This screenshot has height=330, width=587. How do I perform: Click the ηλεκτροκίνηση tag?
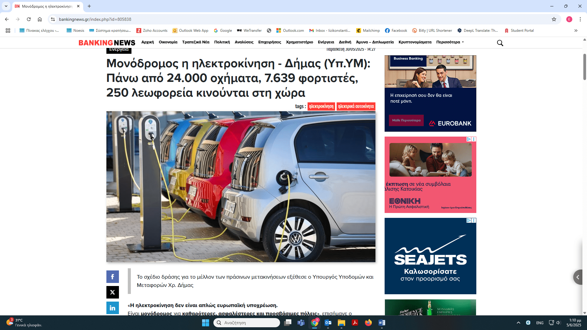click(321, 106)
